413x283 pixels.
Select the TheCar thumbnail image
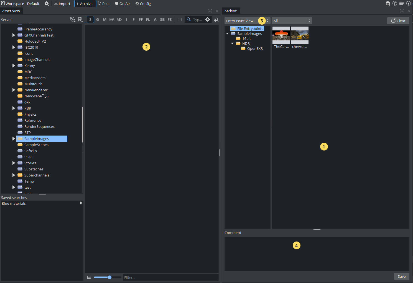tap(281, 36)
